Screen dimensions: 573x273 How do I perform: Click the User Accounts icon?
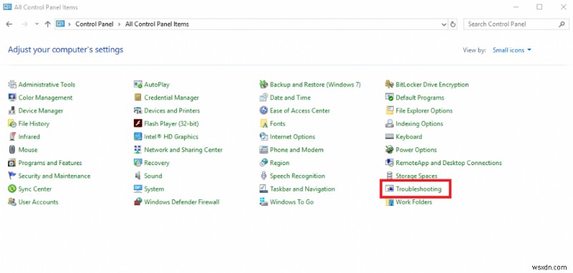tap(12, 202)
